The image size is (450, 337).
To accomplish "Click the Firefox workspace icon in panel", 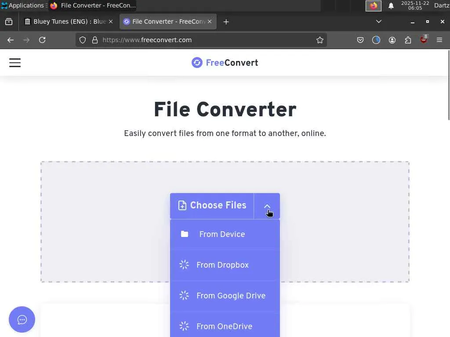I will (x=374, y=6).
